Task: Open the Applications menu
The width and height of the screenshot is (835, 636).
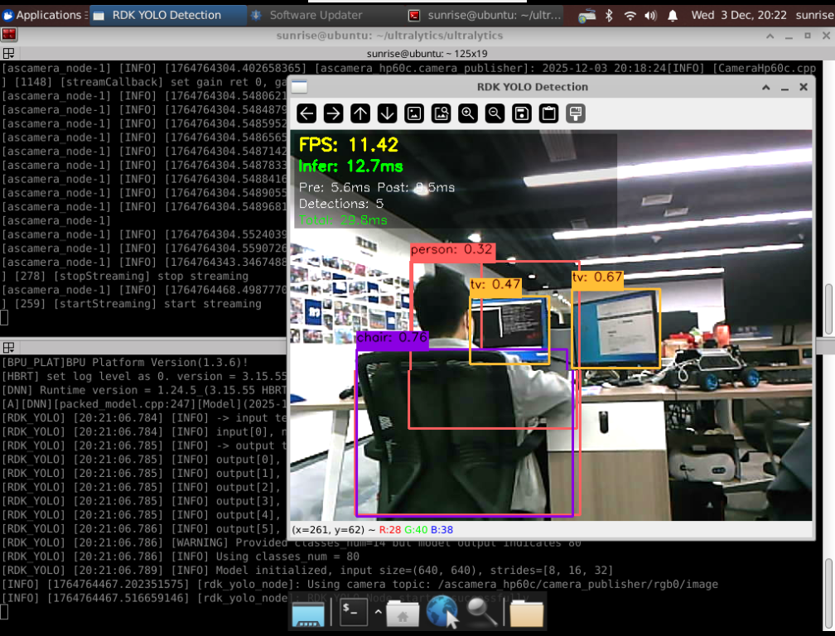Action: point(44,15)
